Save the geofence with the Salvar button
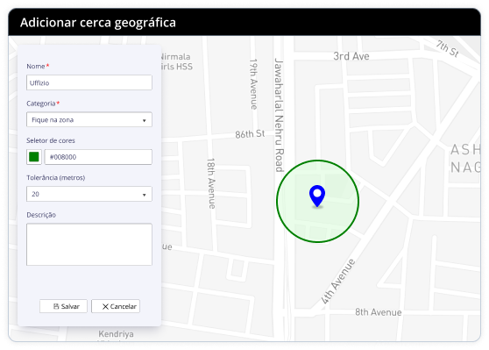489x350 pixels. click(x=63, y=306)
